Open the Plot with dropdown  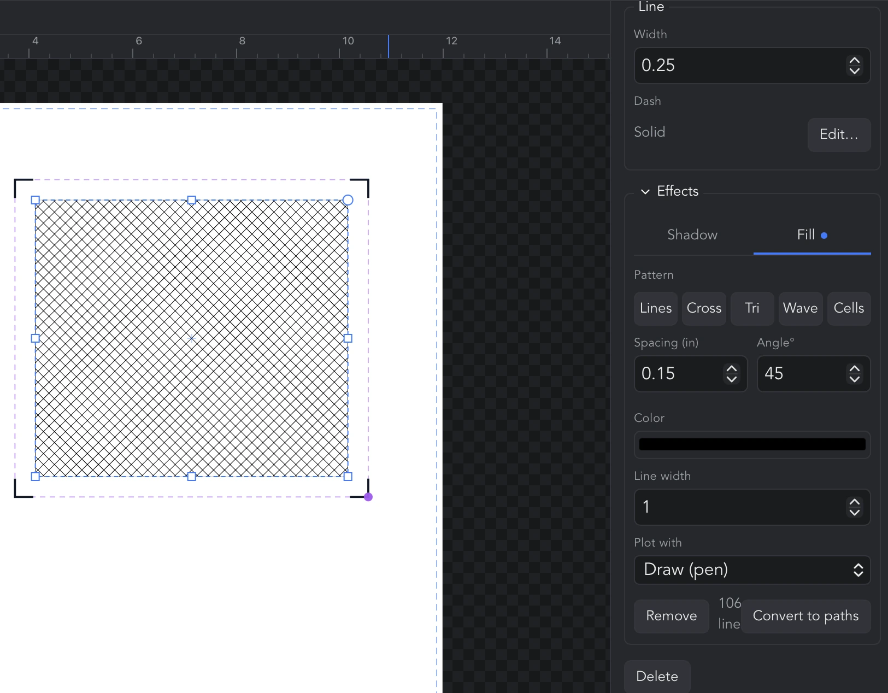(x=752, y=570)
